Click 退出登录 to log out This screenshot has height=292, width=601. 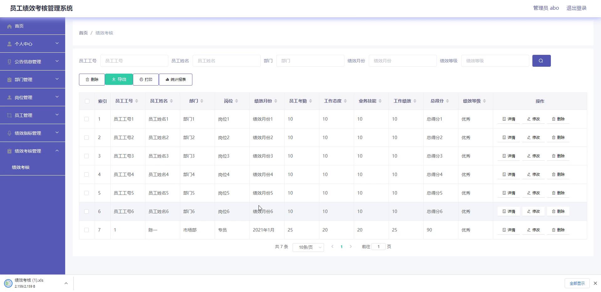pos(576,8)
